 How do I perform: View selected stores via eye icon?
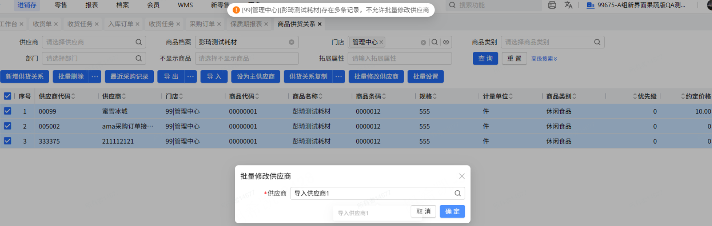pos(446,42)
